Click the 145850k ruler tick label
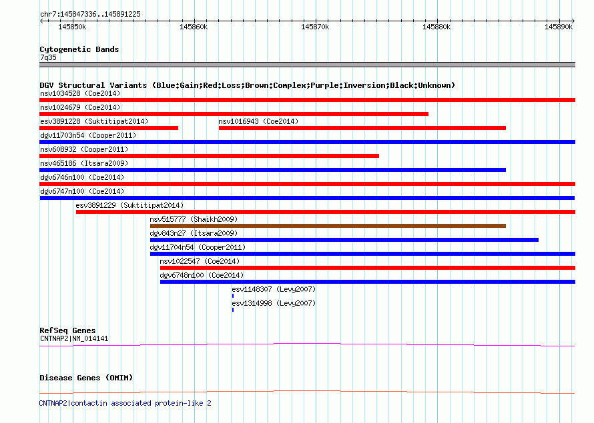 click(x=72, y=27)
